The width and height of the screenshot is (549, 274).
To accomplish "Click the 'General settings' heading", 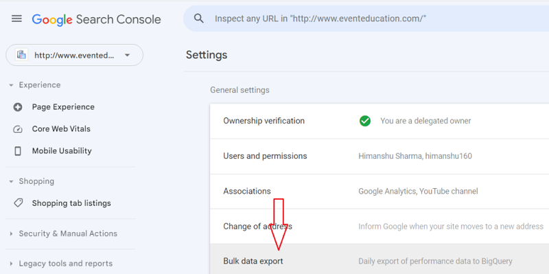I will pyautogui.click(x=240, y=91).
